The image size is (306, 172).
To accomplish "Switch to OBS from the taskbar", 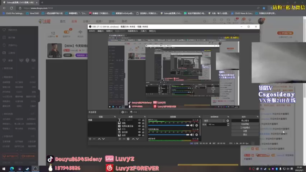I will 35,169.
